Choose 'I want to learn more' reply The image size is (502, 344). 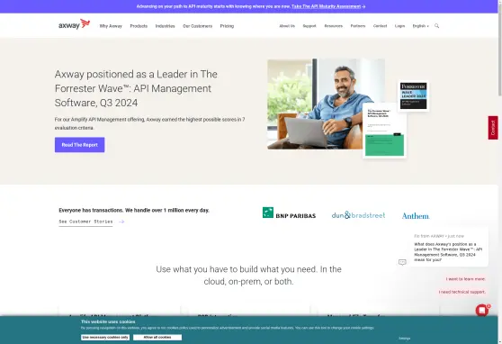click(x=465, y=279)
